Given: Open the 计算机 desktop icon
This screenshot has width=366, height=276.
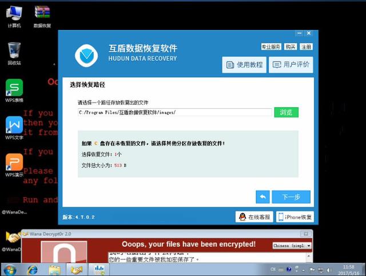Looking at the screenshot, I should click(x=14, y=17).
